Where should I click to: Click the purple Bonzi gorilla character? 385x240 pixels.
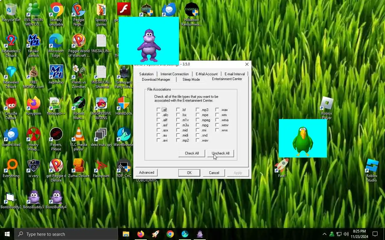[x=149, y=45]
